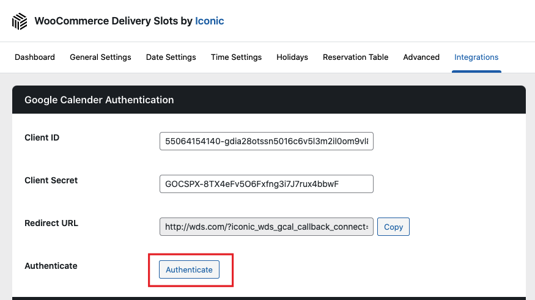Click into the Client ID input field
This screenshot has width=535, height=300.
(x=266, y=142)
